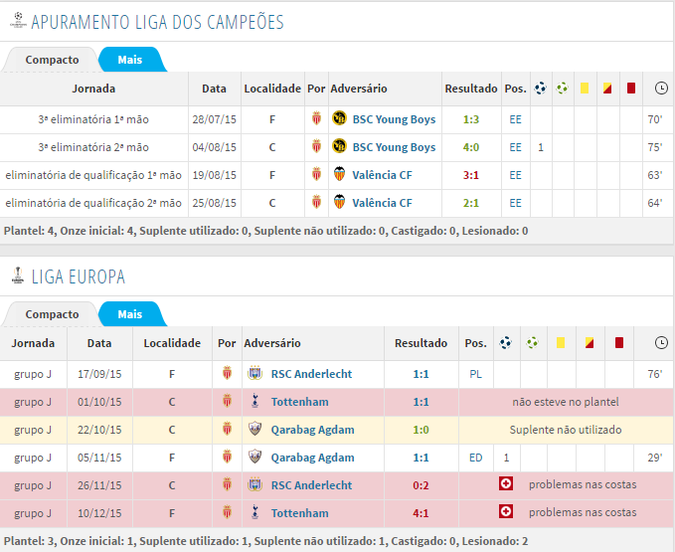Click 'eliminatória de qualificação 2ª mão' cell
The image size is (675, 552).
point(93,203)
